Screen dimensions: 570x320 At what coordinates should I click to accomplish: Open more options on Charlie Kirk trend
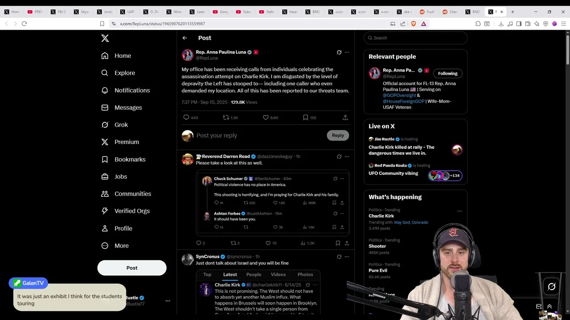460,211
